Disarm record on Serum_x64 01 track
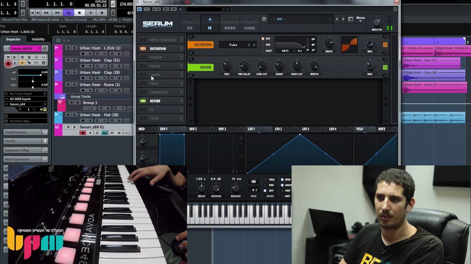471x264 pixels. pyautogui.click(x=83, y=133)
